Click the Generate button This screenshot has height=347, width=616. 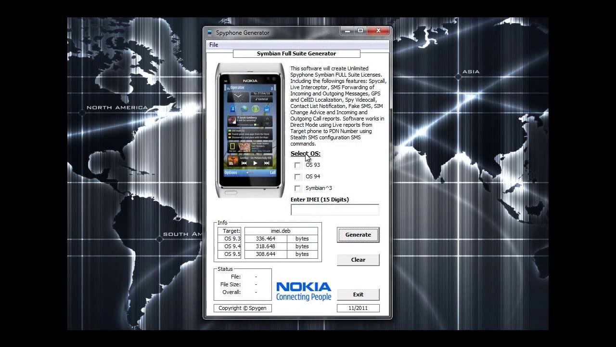click(358, 235)
